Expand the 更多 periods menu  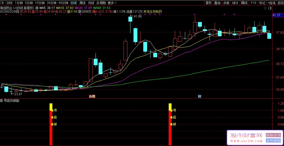112,3
